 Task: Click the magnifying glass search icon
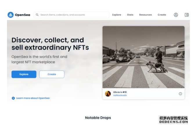(37, 15)
